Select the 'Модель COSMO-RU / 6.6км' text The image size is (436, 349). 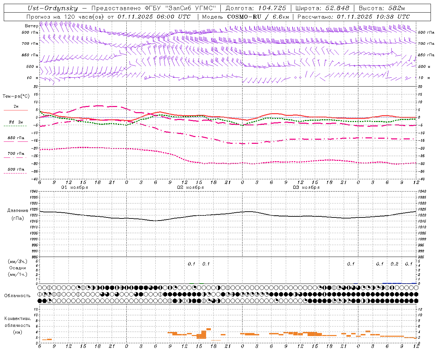[x=245, y=17]
